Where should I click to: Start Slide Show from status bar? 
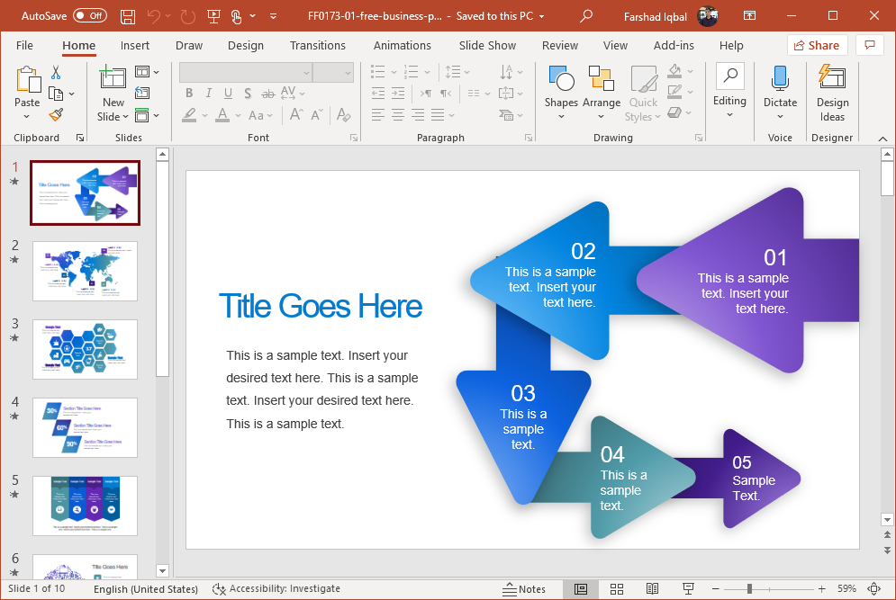(689, 589)
